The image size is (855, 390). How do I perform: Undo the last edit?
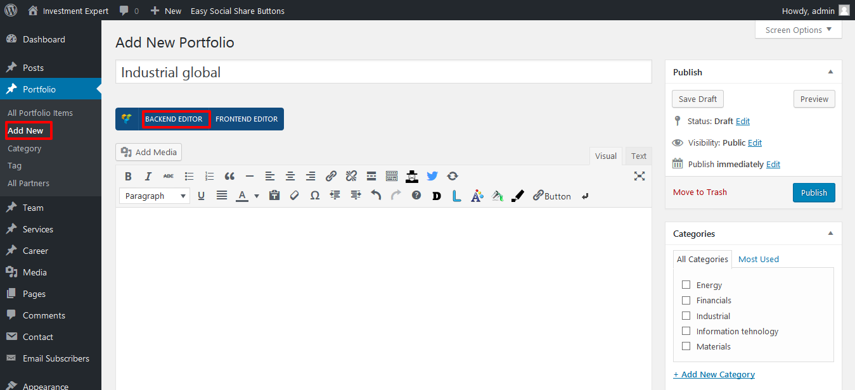pyautogui.click(x=376, y=196)
